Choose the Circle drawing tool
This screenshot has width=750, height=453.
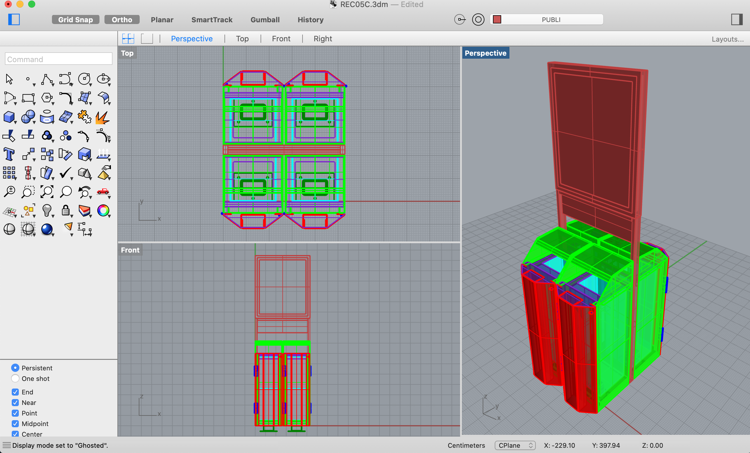[x=84, y=79]
